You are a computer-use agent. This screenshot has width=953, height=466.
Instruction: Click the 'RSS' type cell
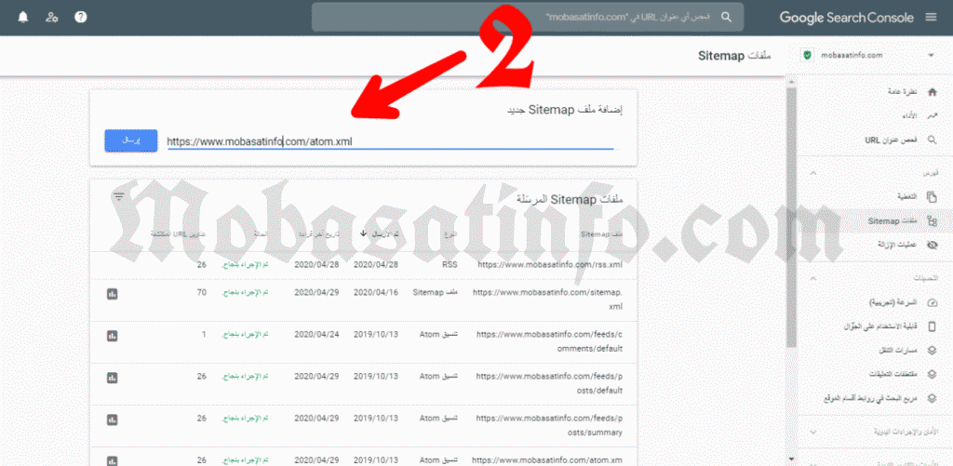tap(450, 265)
